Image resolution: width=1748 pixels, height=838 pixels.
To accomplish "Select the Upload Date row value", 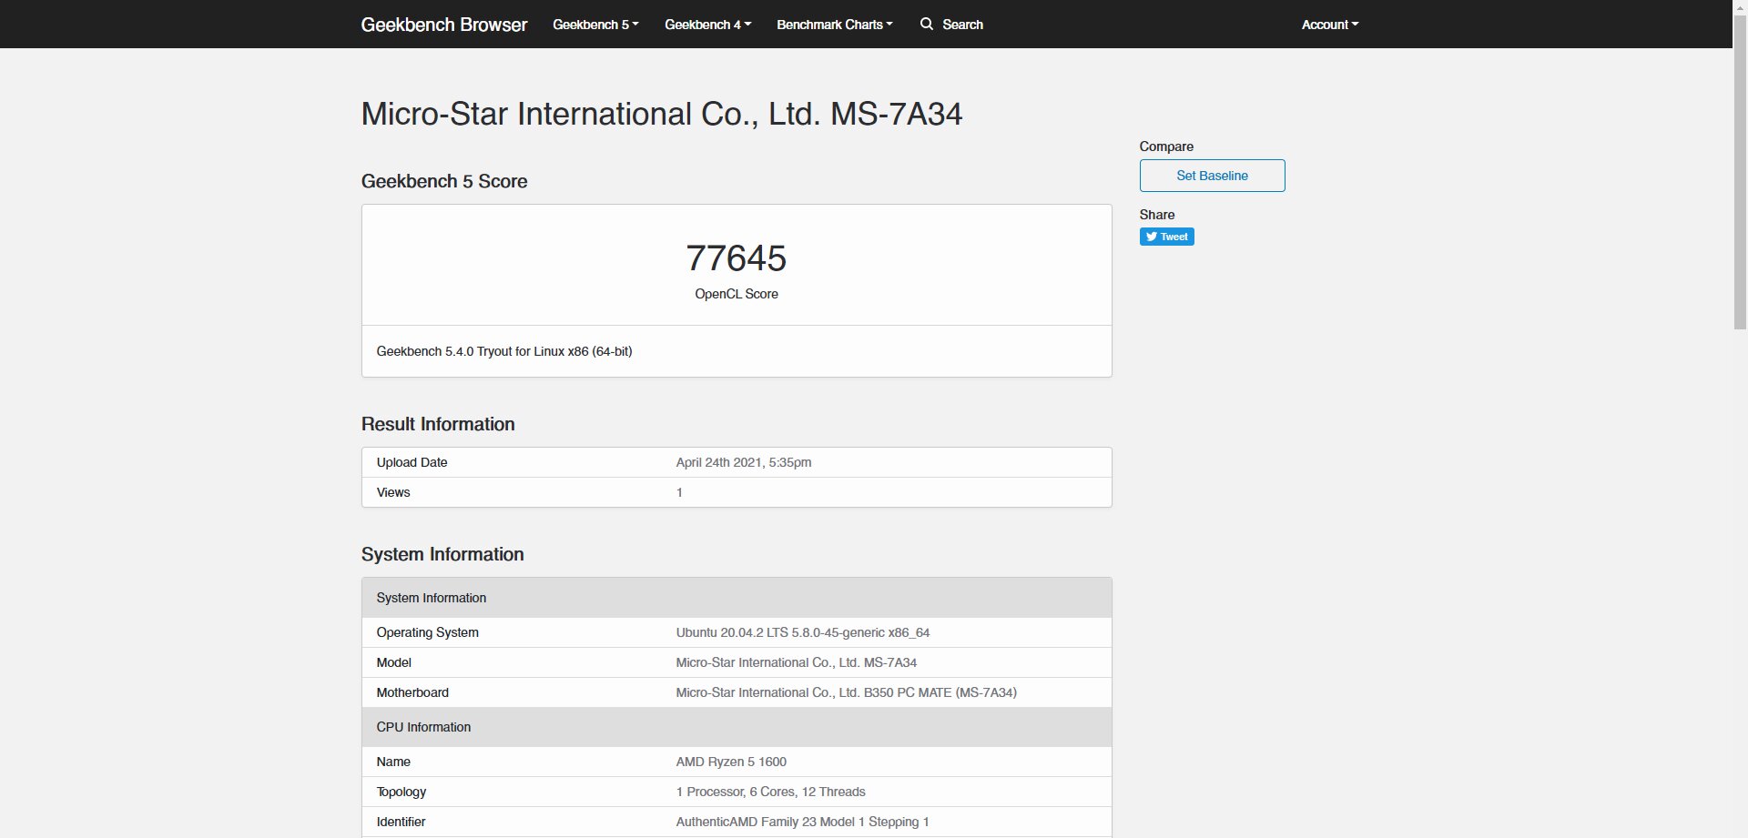I will [744, 462].
